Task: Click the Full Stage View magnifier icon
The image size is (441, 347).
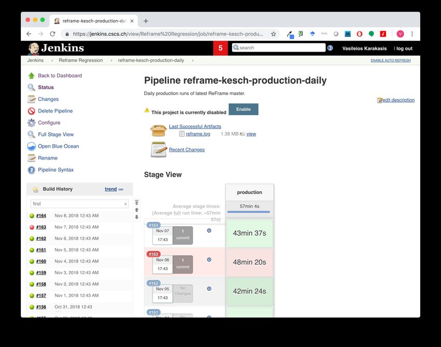Action: tap(31, 135)
